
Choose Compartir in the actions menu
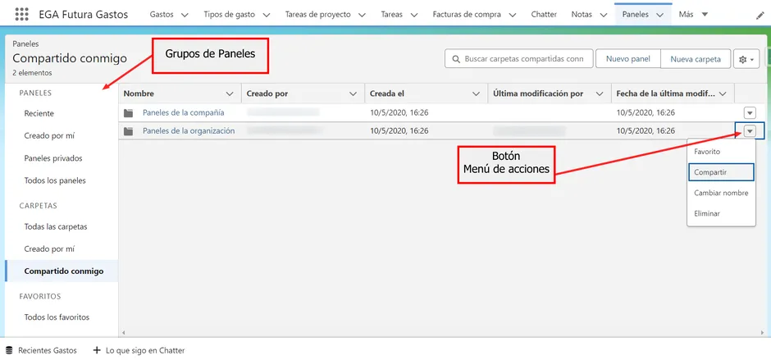pyautogui.click(x=721, y=172)
